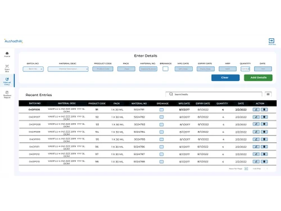The width and height of the screenshot is (281, 211).
Task: Edit the row with product code 92
Action: coord(256,117)
